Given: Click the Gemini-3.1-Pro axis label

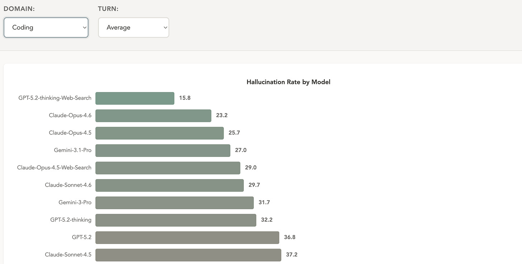Looking at the screenshot, I should click(x=73, y=150).
